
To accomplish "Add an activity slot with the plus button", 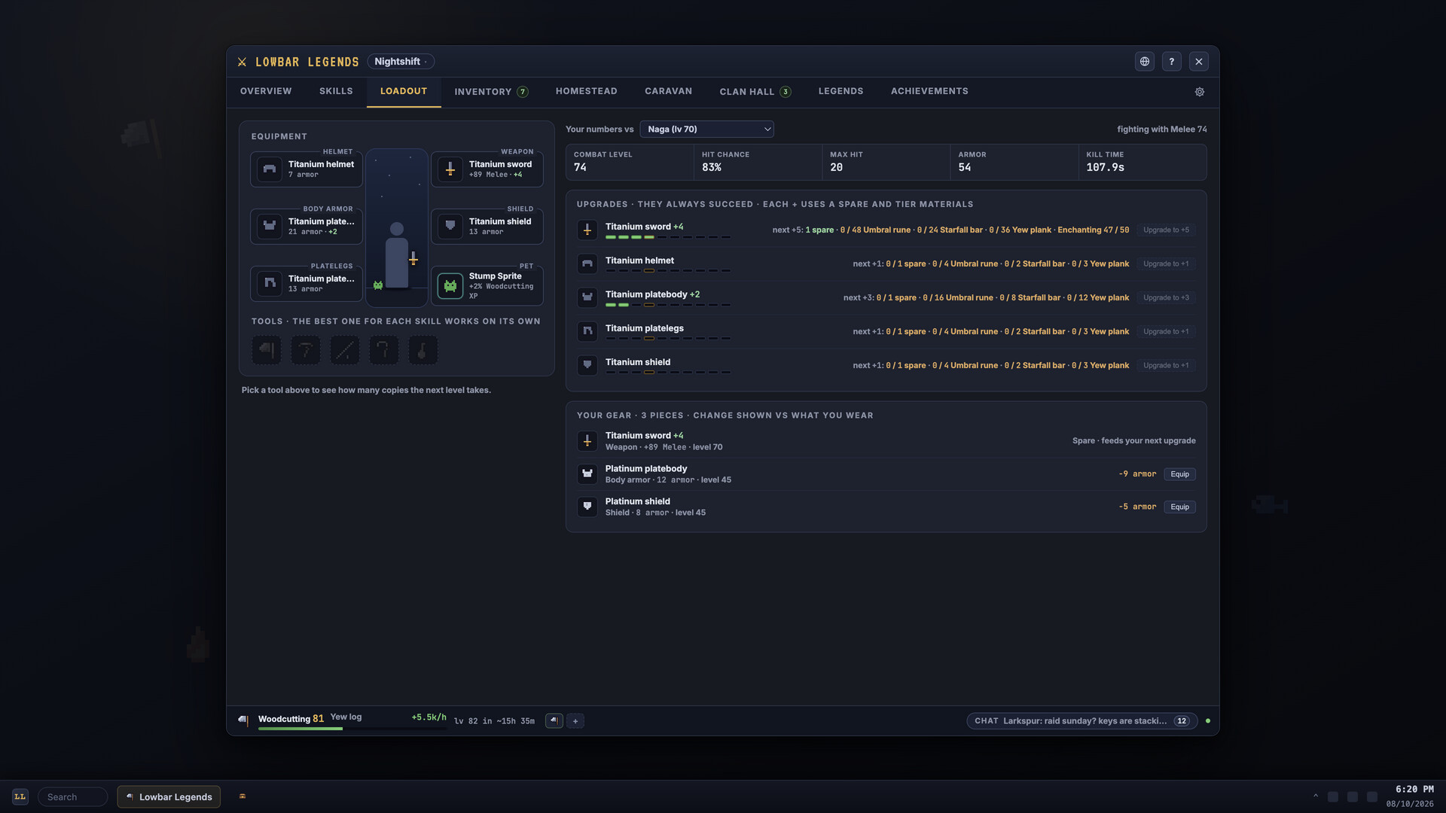I will click(575, 721).
